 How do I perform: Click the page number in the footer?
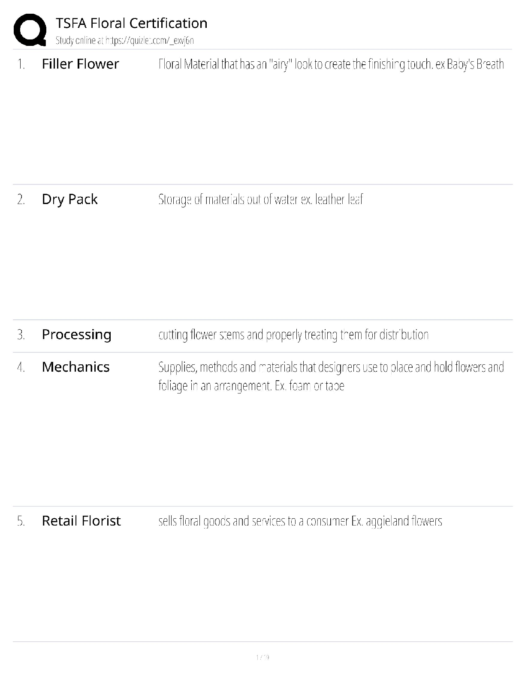coord(262,657)
